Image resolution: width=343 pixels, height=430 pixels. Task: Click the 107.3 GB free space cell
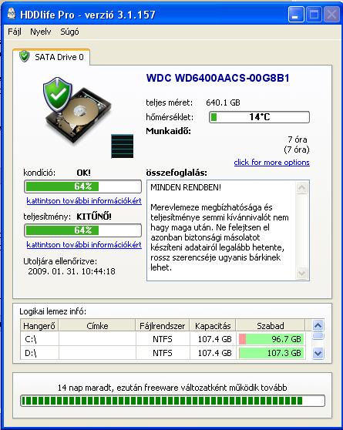tap(271, 353)
